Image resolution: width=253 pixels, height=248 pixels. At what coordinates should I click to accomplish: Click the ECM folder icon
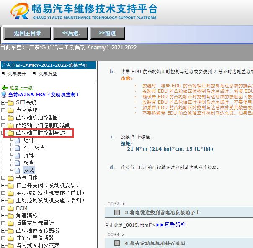pos(10,208)
